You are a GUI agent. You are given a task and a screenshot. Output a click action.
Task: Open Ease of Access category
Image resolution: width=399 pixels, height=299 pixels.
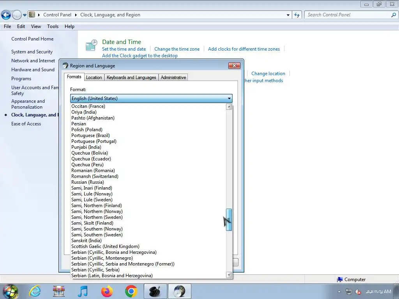point(26,124)
